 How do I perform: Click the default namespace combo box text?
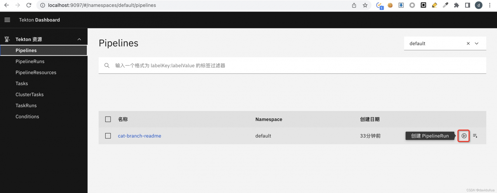[417, 44]
